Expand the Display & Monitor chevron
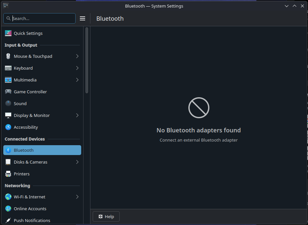The image size is (308, 225). tap(77, 115)
